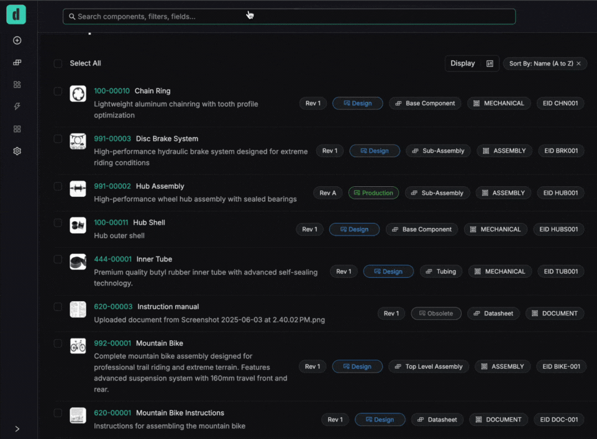Open the lightning actions icon in sidebar
The image size is (597, 439).
point(17,106)
